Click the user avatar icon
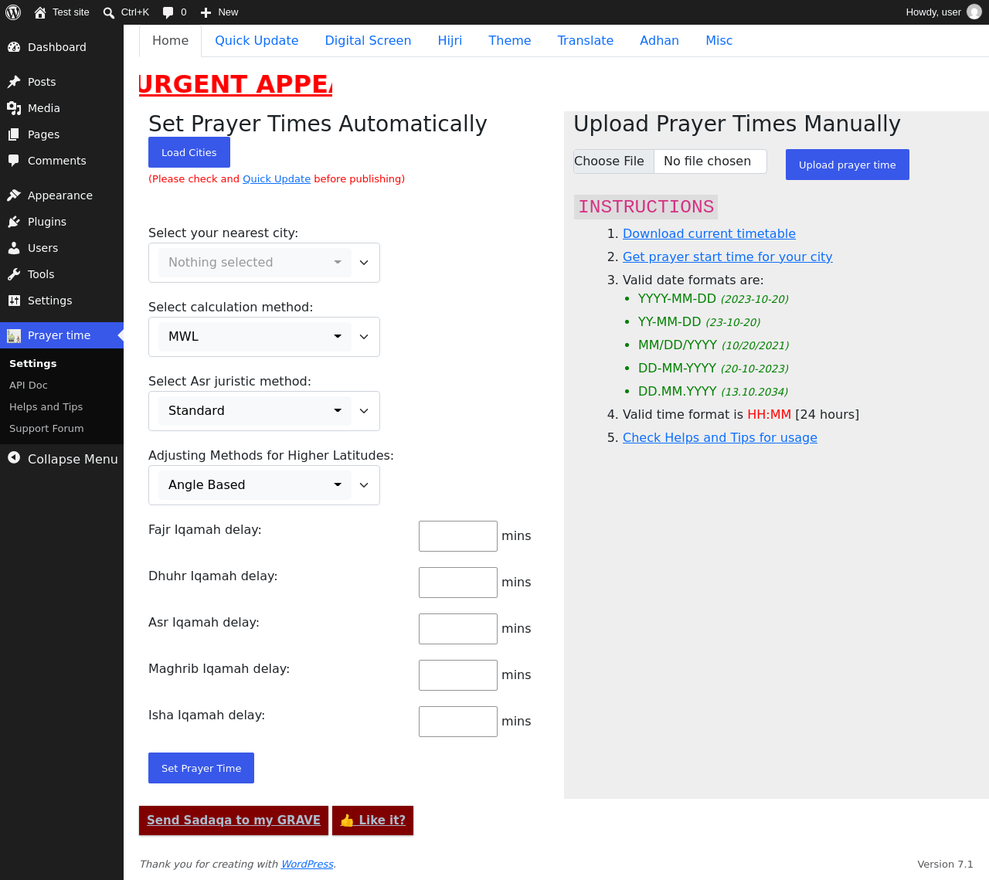989x880 pixels. pos(974,12)
